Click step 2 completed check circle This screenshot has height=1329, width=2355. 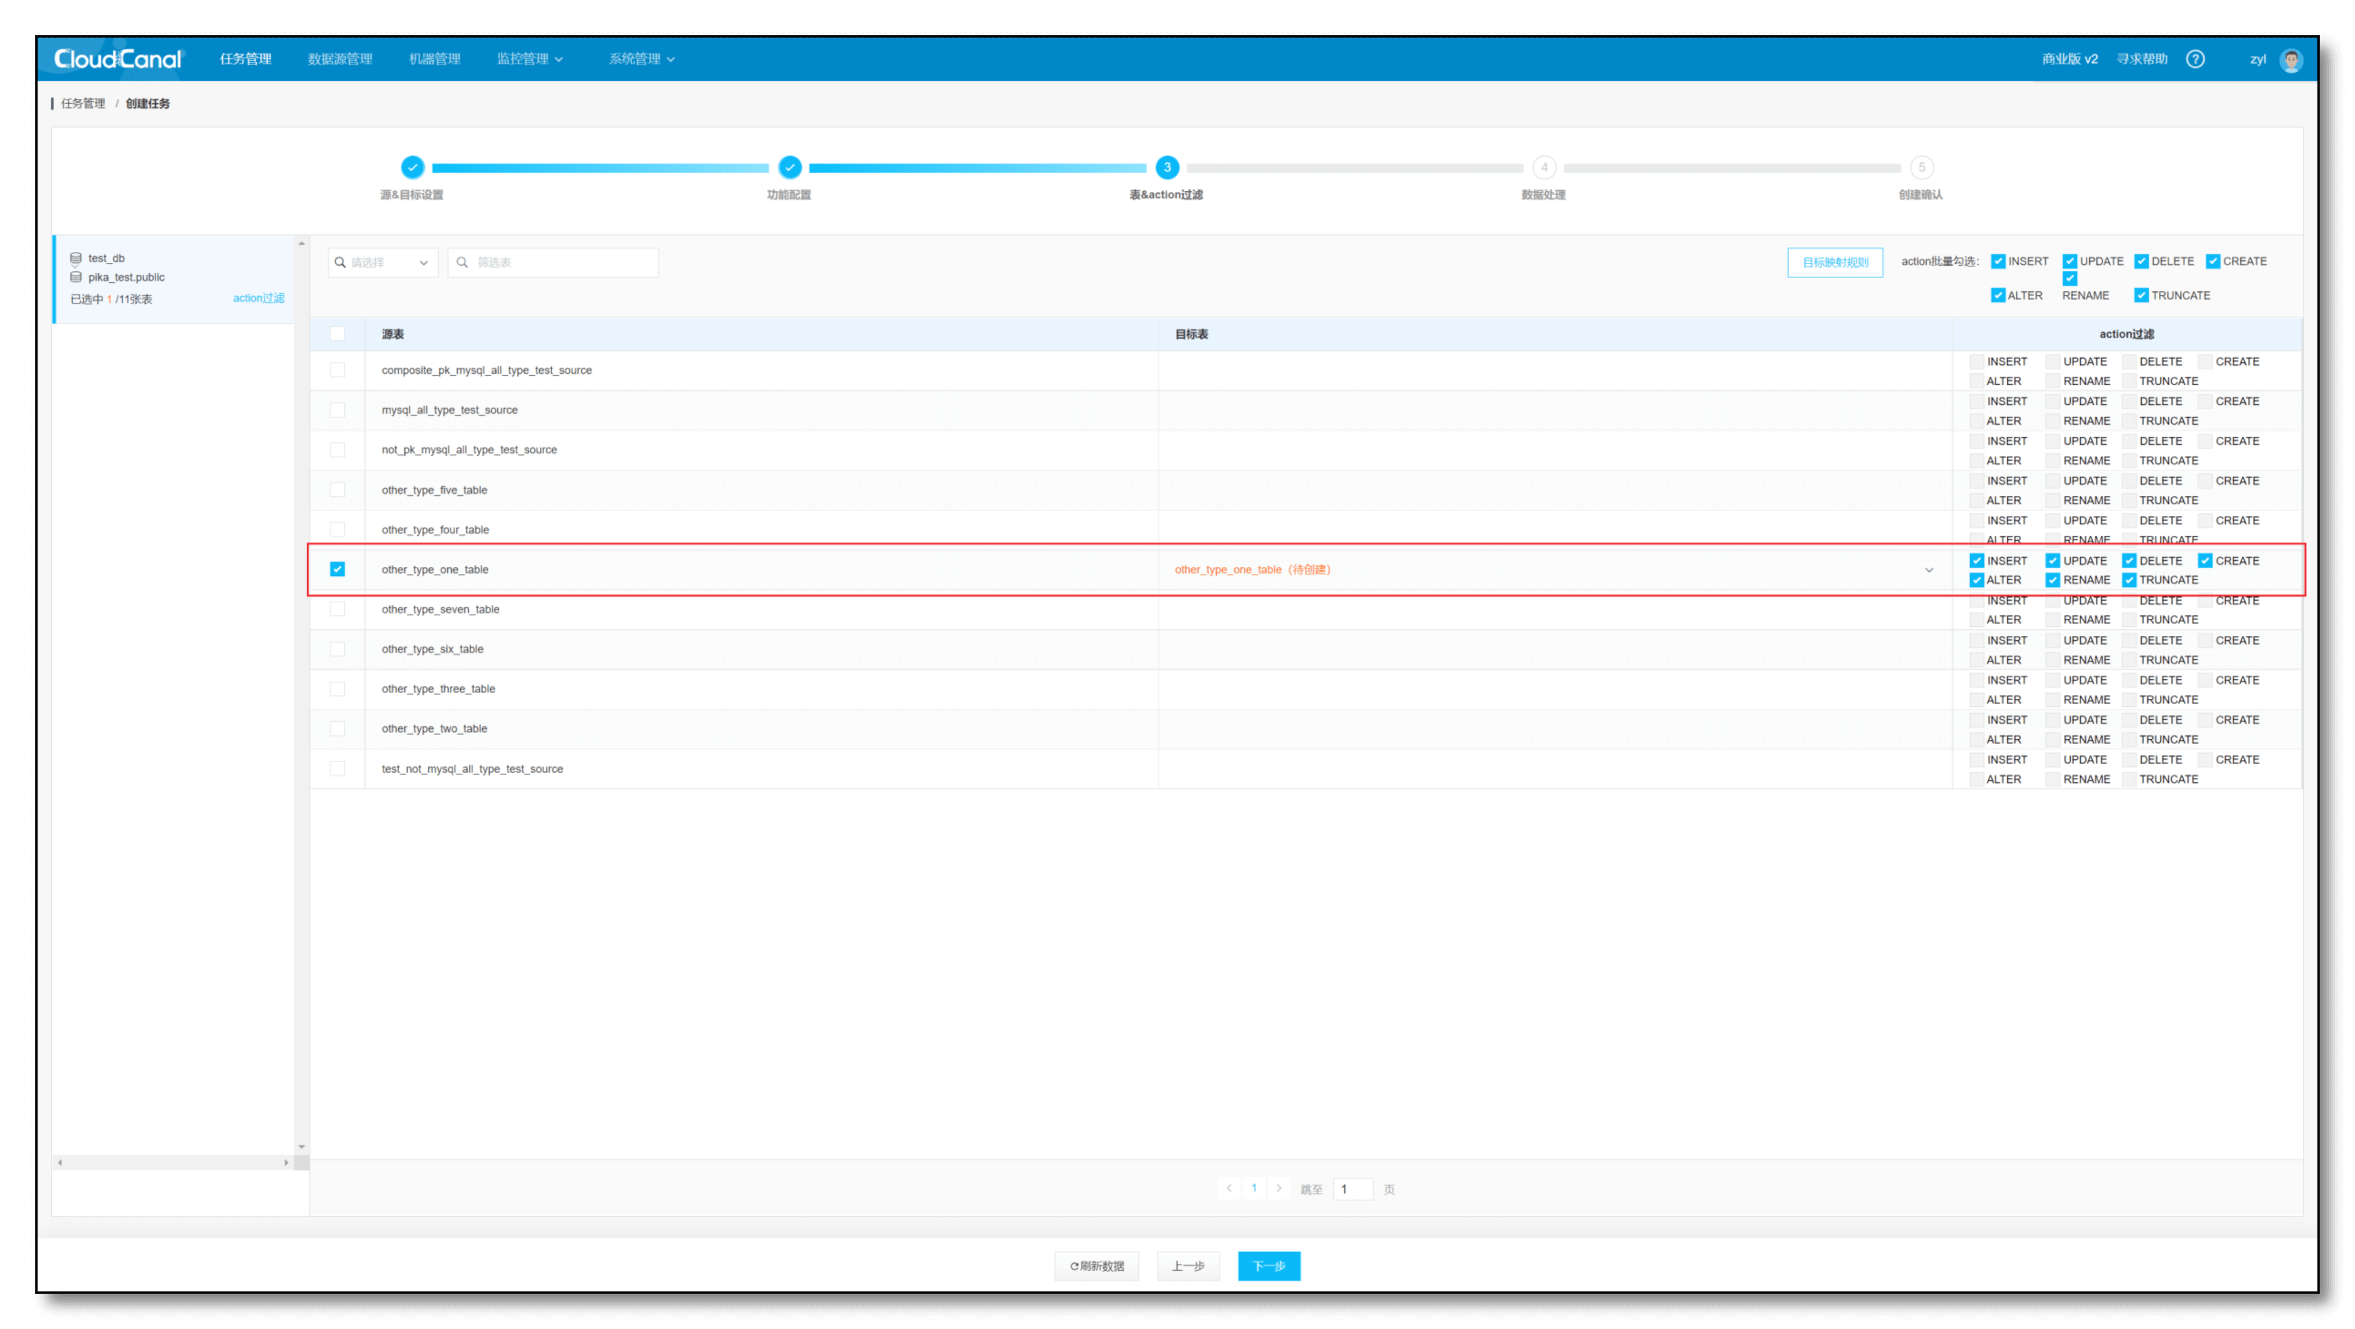click(x=790, y=167)
